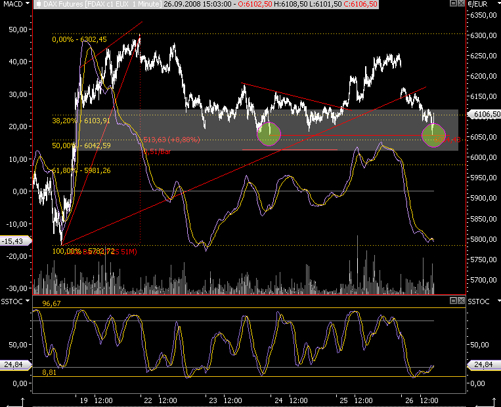This screenshot has width=501, height=407.
Task: Select the green circle marker near date 26
Action: click(433, 135)
